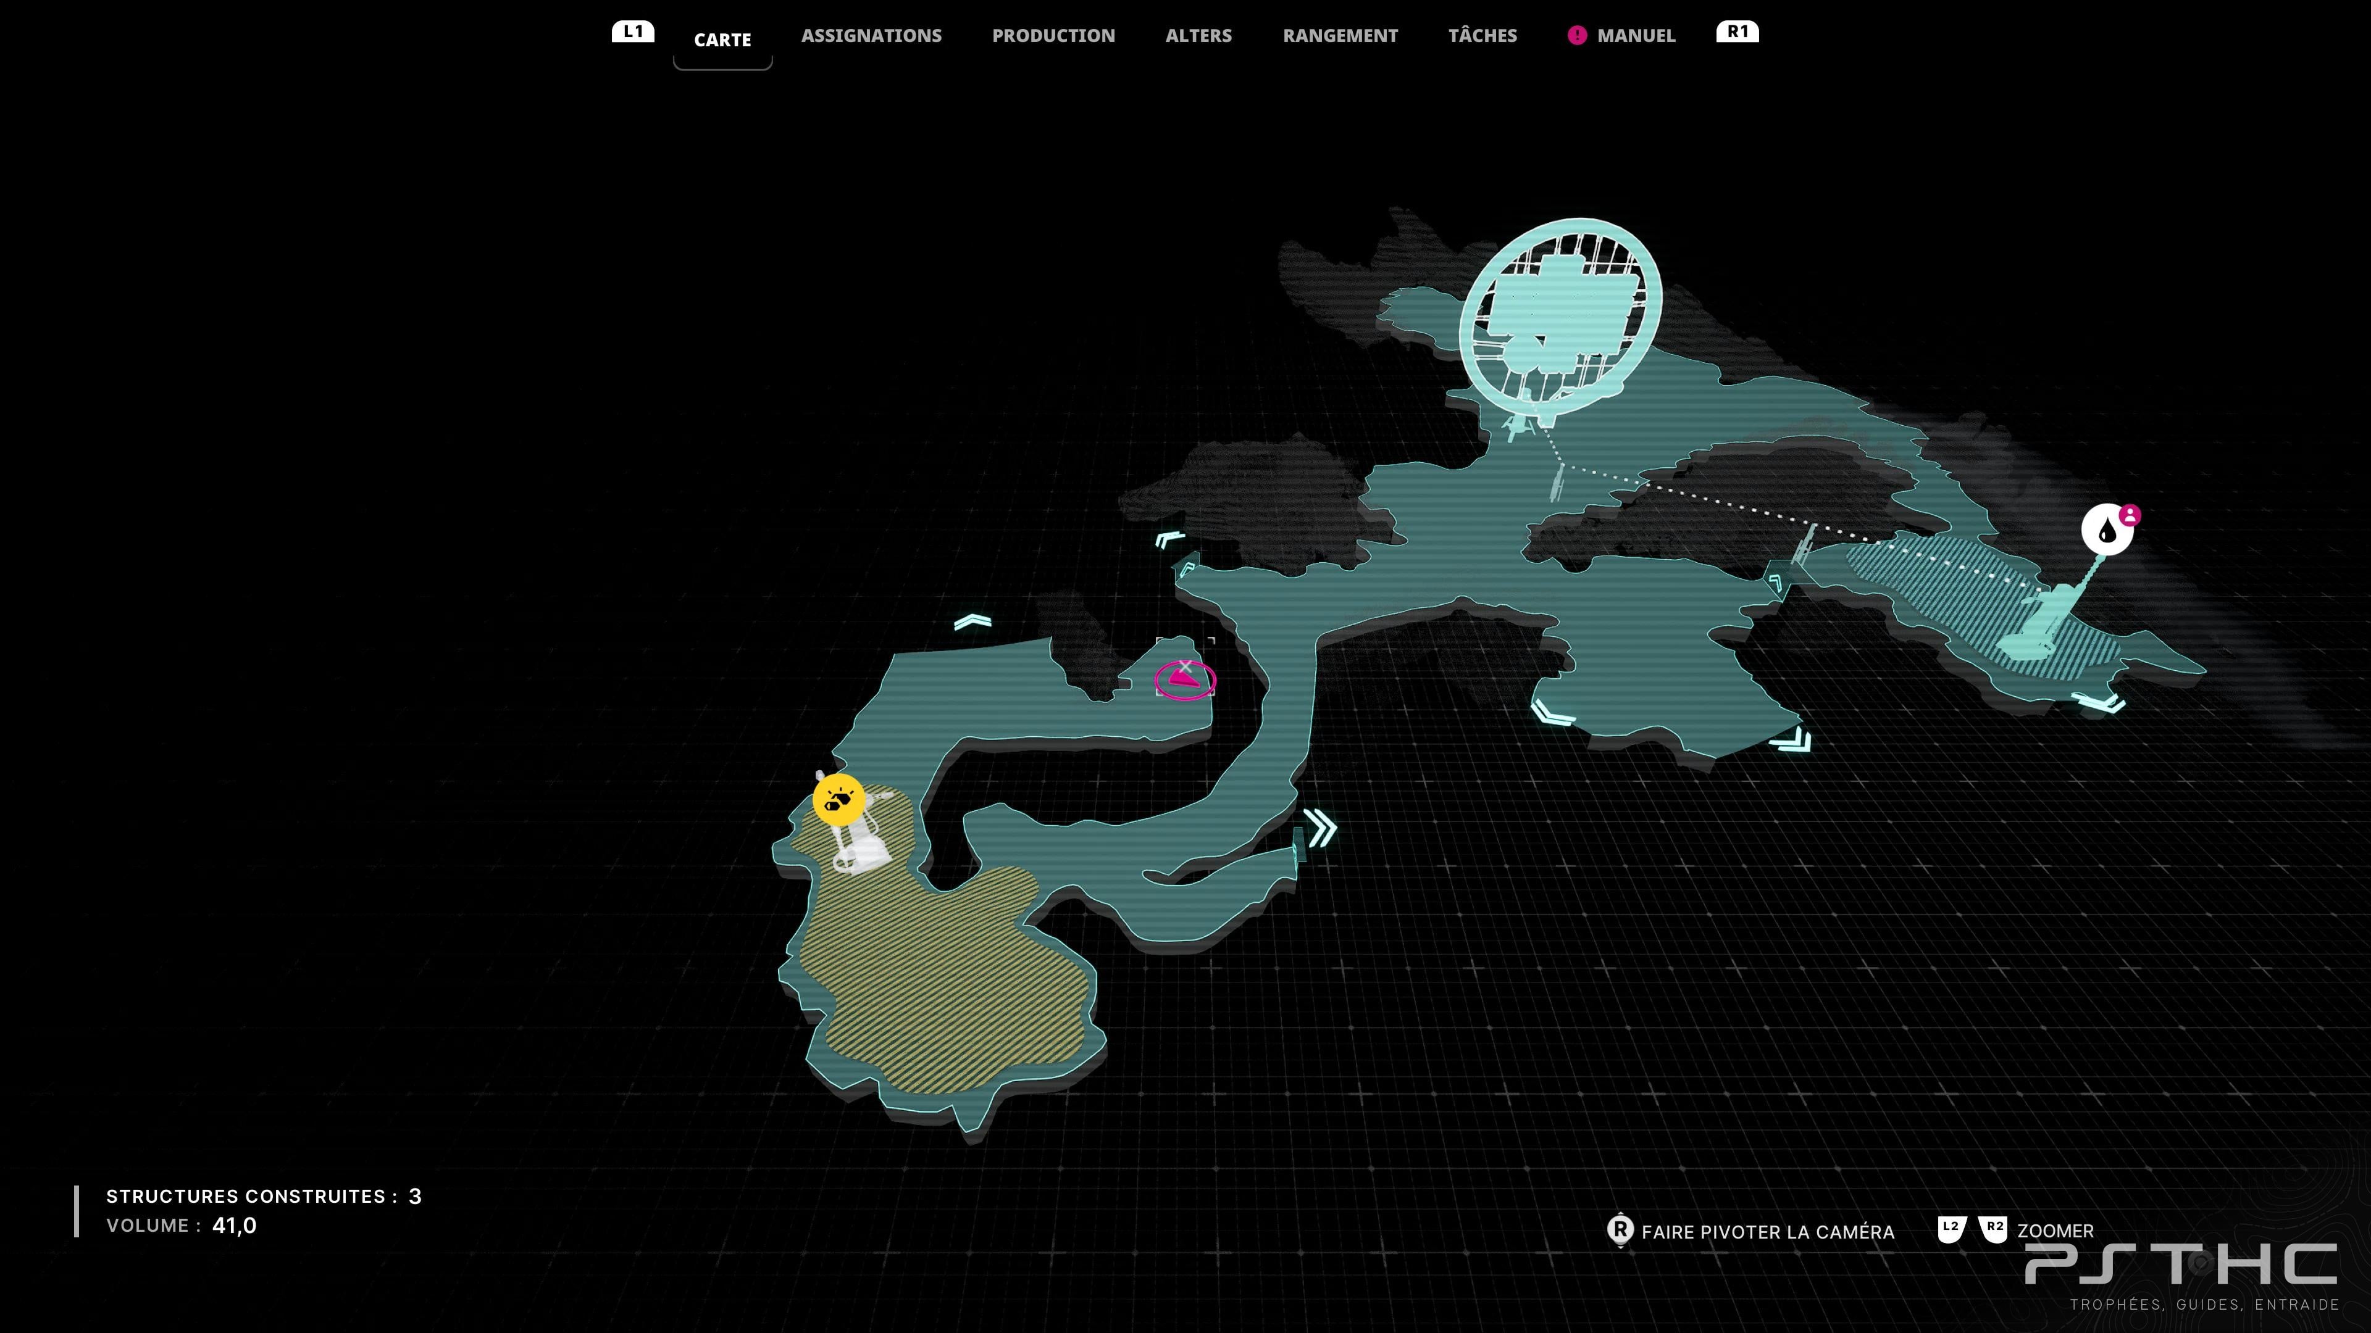Switch to the Rangement tab

(x=1340, y=35)
